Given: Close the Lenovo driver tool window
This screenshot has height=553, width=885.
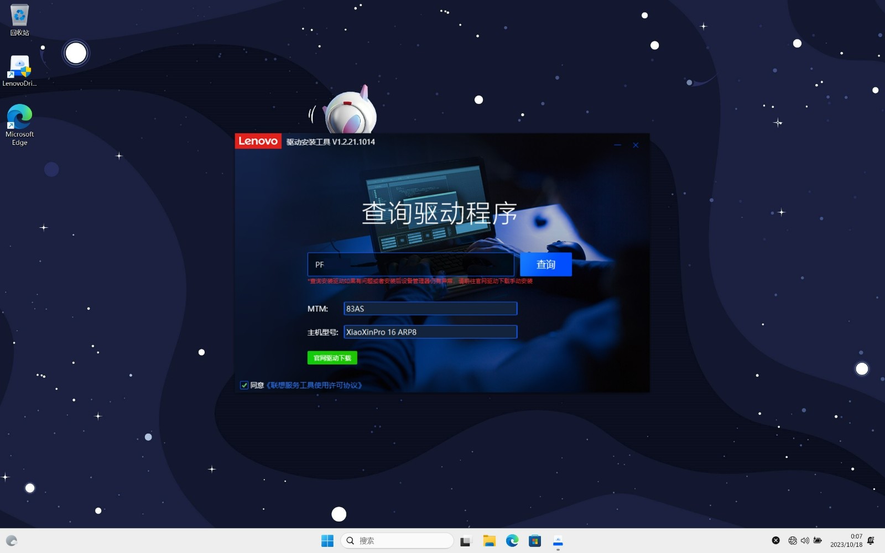Looking at the screenshot, I should click(x=636, y=145).
